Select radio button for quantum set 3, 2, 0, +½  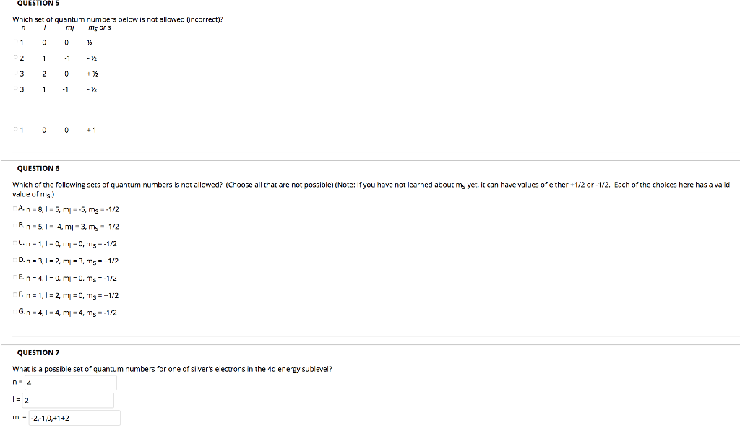point(15,73)
